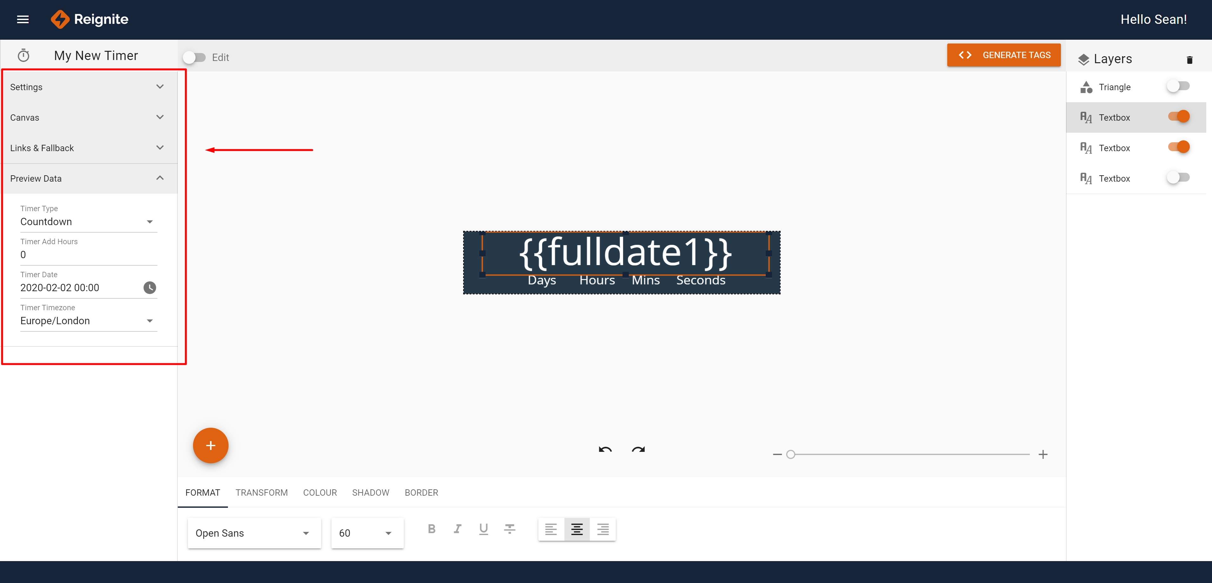Click the GENERATE TAGS button
This screenshot has width=1212, height=583.
[1003, 55]
